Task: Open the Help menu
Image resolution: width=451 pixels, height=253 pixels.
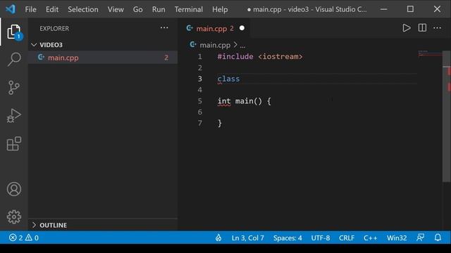Action: pos(220,9)
